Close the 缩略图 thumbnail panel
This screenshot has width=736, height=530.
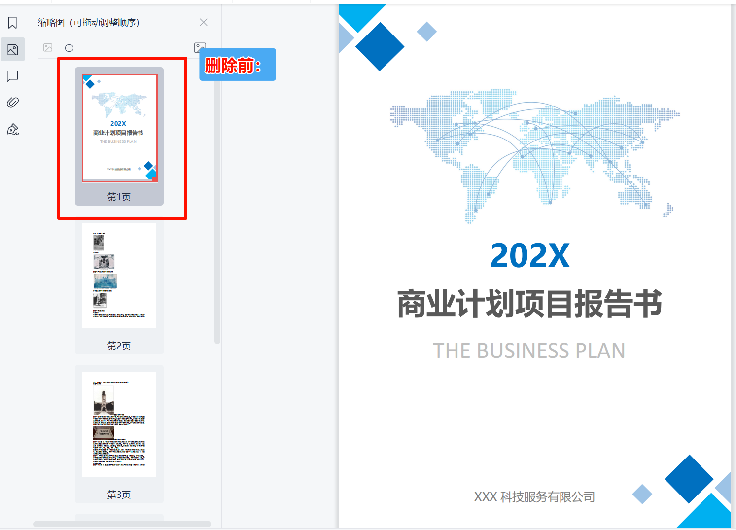click(x=204, y=22)
